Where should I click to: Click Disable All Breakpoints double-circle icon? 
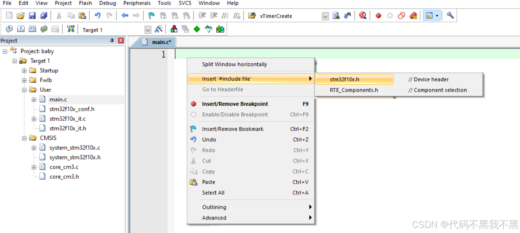(x=402, y=16)
